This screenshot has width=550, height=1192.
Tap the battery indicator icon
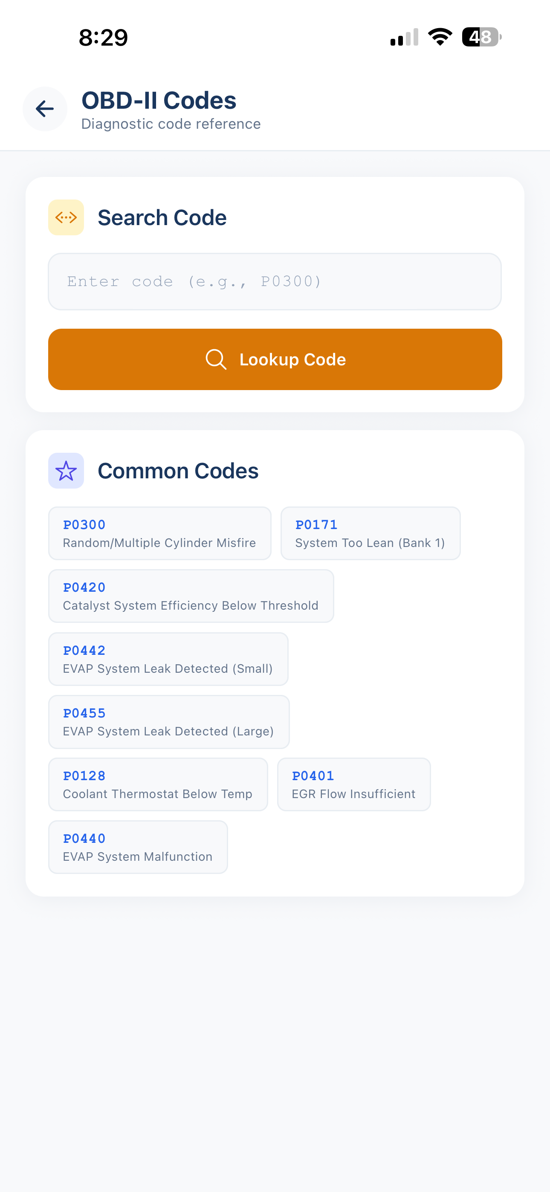click(x=481, y=37)
